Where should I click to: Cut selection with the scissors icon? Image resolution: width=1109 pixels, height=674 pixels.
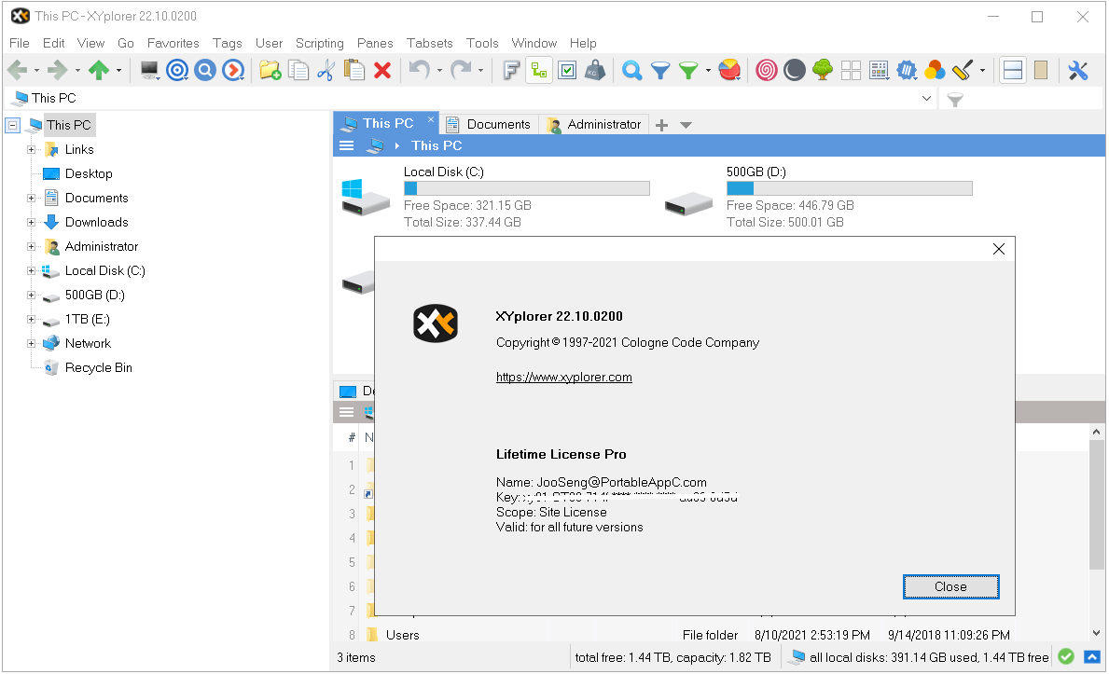pyautogui.click(x=326, y=70)
